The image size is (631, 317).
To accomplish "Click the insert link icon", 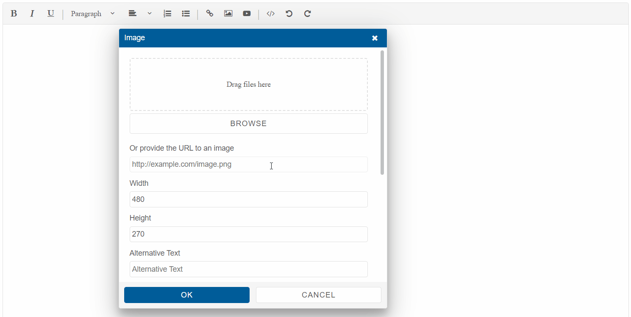I will [x=209, y=14].
